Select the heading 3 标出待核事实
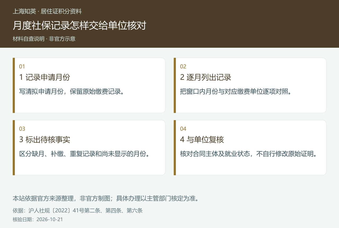 [x=44, y=140]
